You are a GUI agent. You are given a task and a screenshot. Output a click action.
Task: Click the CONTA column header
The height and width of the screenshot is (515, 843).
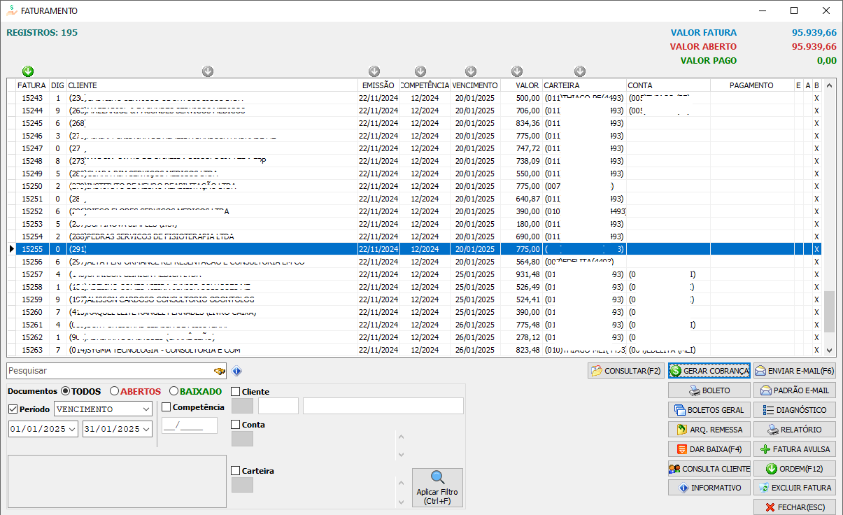668,85
